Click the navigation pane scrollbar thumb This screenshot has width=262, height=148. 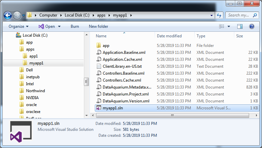click(x=86, y=82)
